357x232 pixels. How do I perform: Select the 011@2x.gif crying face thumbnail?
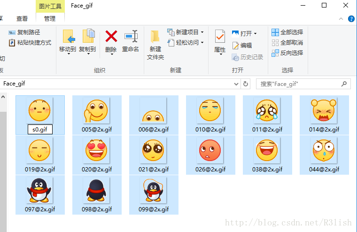(x=267, y=110)
